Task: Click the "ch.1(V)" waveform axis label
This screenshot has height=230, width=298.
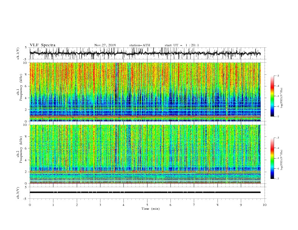Action: coord(18,53)
